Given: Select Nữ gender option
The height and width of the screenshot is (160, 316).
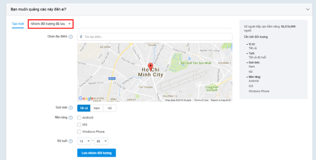Looking at the screenshot, I should click(x=110, y=108).
